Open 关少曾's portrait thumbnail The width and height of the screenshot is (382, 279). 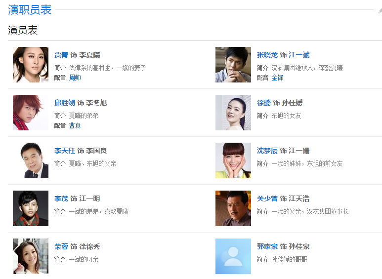(233, 208)
